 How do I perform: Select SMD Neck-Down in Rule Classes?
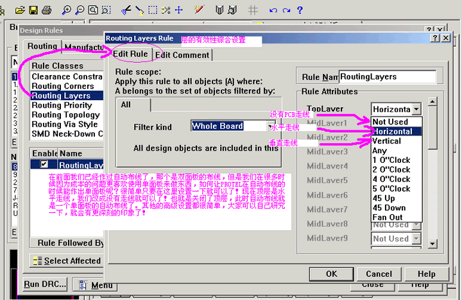tap(67, 134)
